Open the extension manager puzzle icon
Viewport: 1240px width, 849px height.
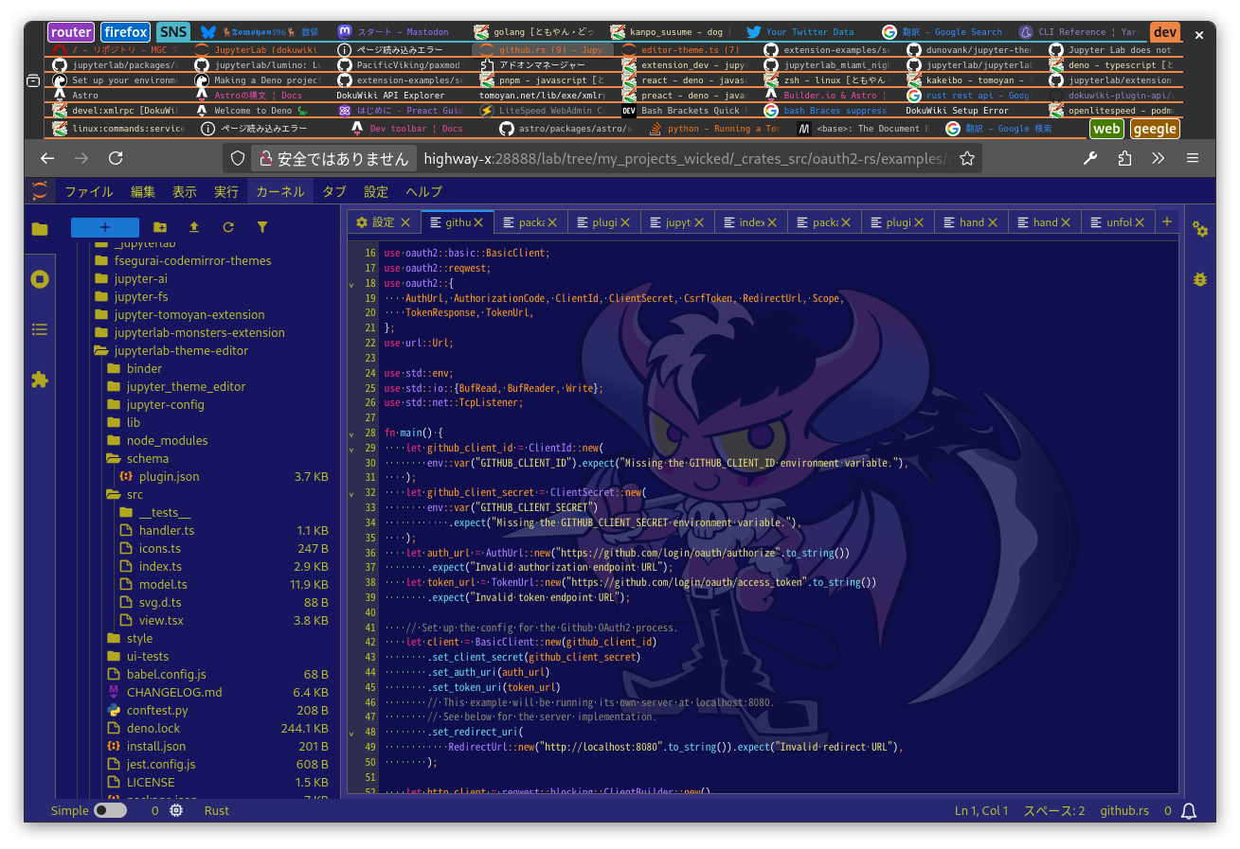(x=40, y=380)
